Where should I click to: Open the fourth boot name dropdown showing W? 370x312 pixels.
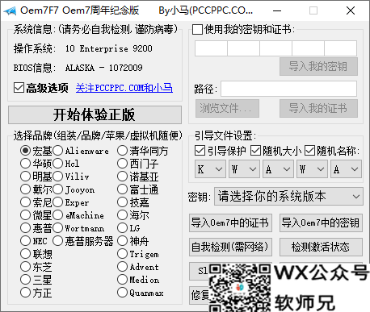312,169
